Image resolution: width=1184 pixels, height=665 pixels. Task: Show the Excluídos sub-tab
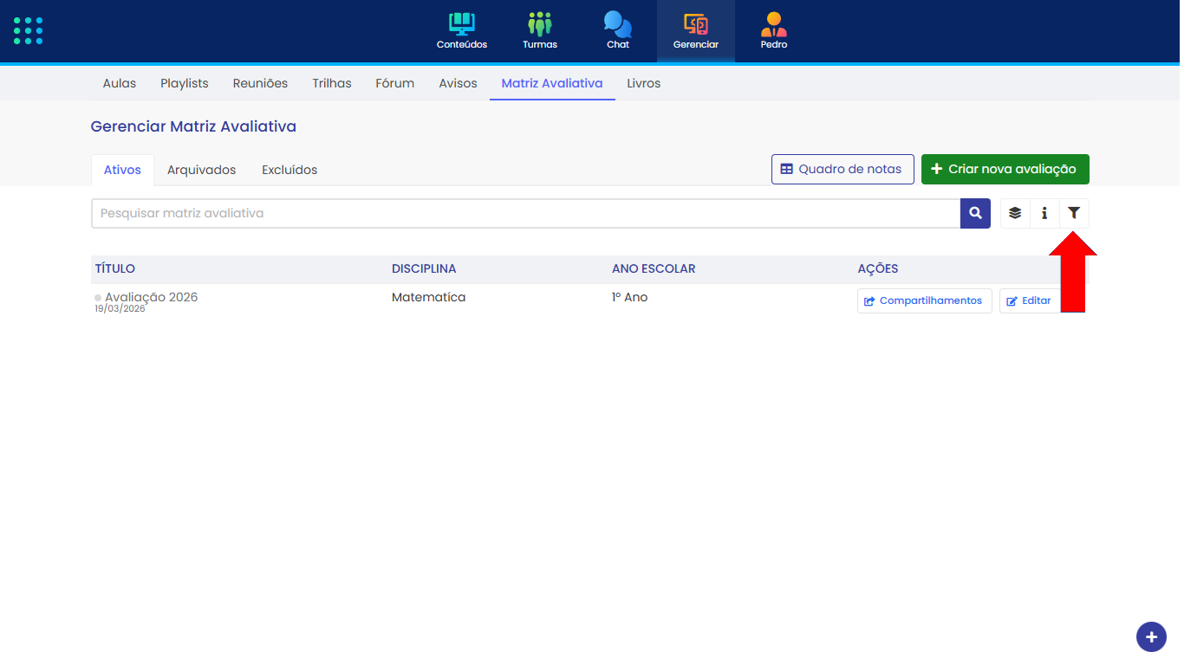click(x=289, y=170)
